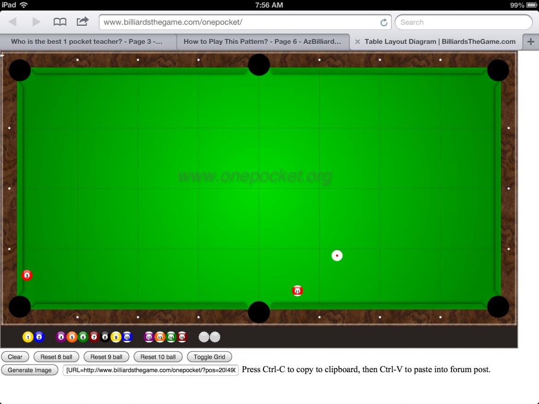This screenshot has height=404, width=539.
Task: Switch to 'Who is the best 1 pocket teacher' tab
Action: point(87,41)
